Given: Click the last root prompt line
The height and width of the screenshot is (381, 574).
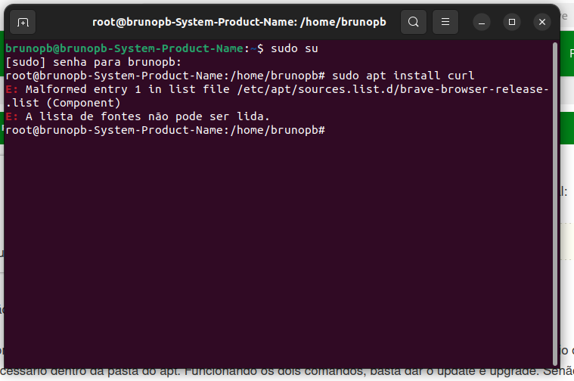Looking at the screenshot, I should 165,130.
